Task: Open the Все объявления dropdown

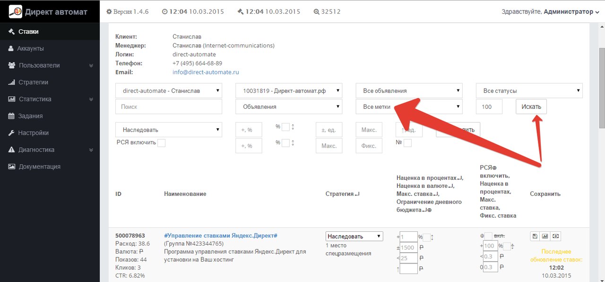Action: click(x=409, y=91)
